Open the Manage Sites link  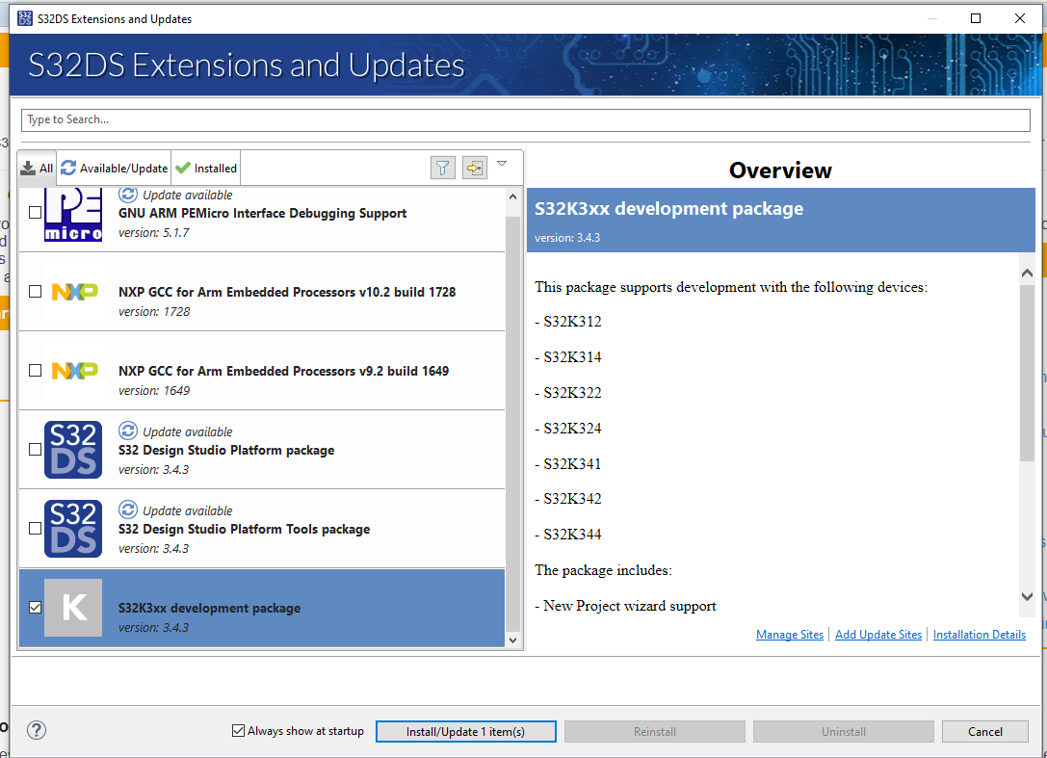click(x=789, y=634)
